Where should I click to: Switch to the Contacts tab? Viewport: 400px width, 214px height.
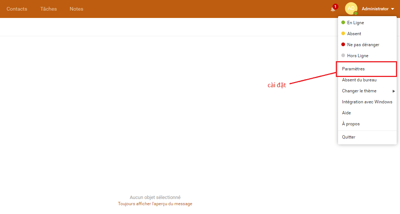pos(17,9)
